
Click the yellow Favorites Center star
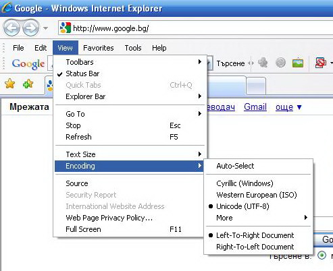[10, 84]
